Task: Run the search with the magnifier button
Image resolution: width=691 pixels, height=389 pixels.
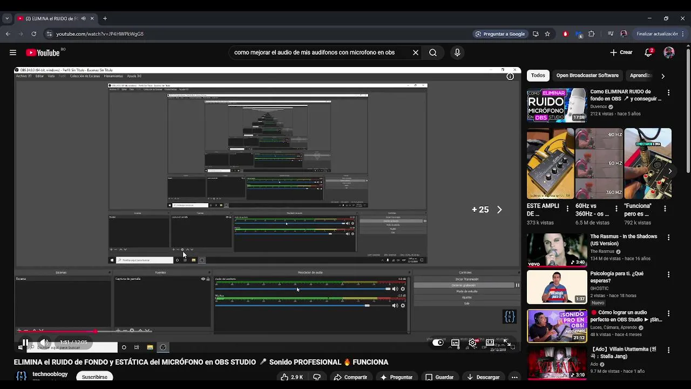Action: [433, 52]
